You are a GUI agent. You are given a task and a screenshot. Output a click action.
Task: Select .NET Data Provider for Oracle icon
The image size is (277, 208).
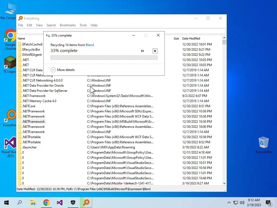(x=19, y=85)
